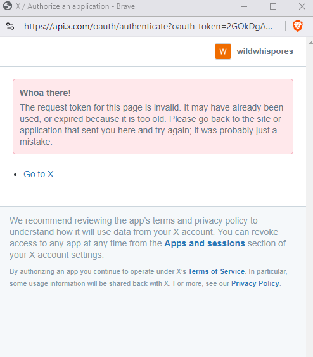Click the Whoa there! heading
Viewport: 313px width, 357px height.
[45, 93]
